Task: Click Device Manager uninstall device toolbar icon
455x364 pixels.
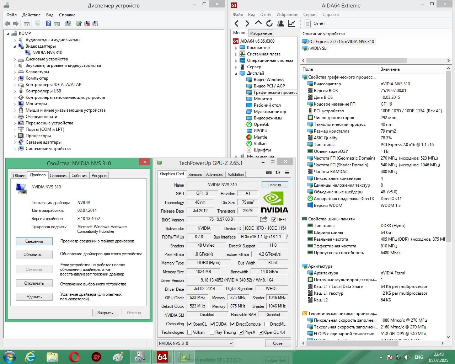Action: pos(87,23)
